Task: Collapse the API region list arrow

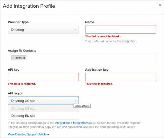Action: [x=75, y=101]
